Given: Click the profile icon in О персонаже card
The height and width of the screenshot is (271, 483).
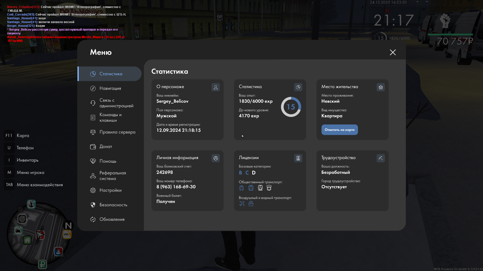Looking at the screenshot, I should point(216,87).
